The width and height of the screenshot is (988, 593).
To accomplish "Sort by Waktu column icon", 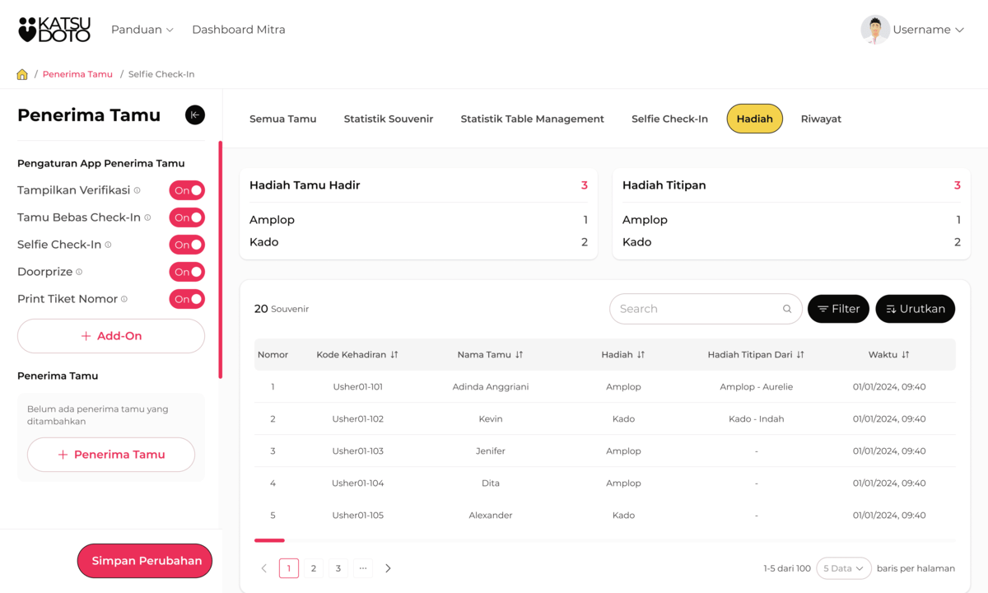I will pos(906,355).
